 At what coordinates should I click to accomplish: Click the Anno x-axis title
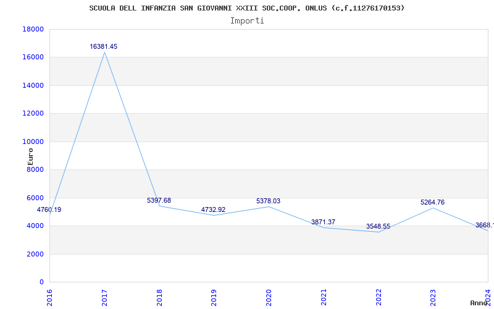pyautogui.click(x=479, y=303)
